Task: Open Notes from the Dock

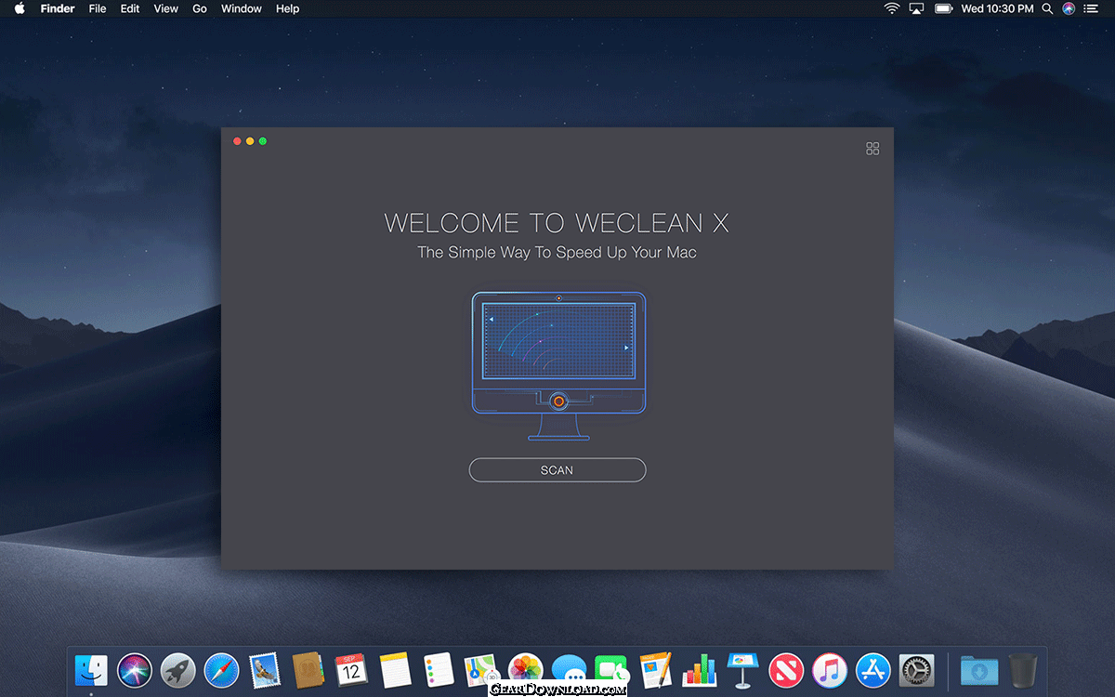Action: click(x=395, y=669)
